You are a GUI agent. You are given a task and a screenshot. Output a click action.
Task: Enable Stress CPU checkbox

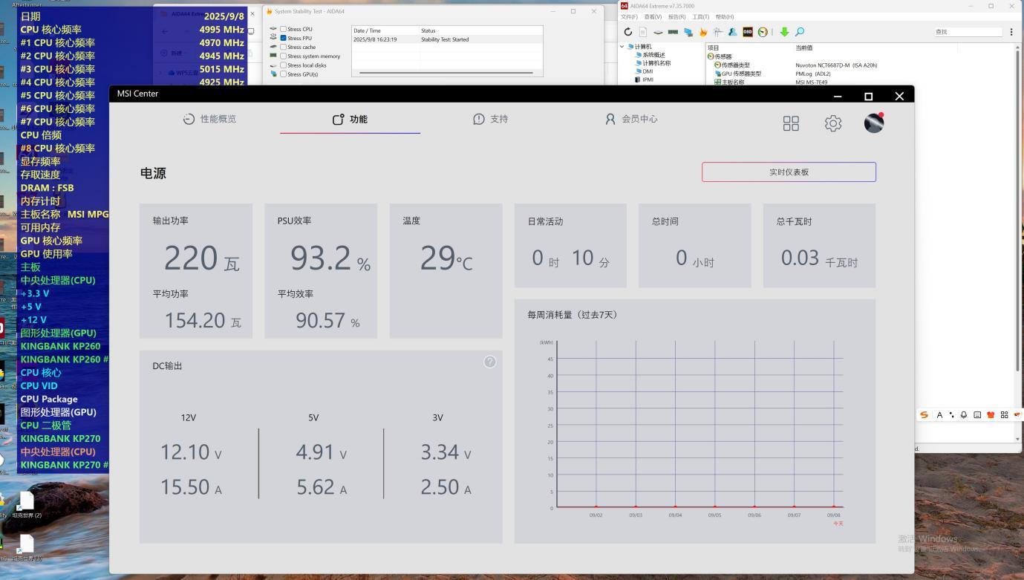click(283, 29)
